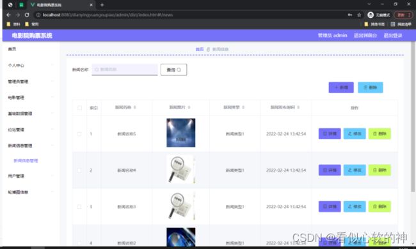Expand 个人中心 sidebar menu
Image resolution: width=416 pixels, height=249 pixels.
(x=31, y=65)
